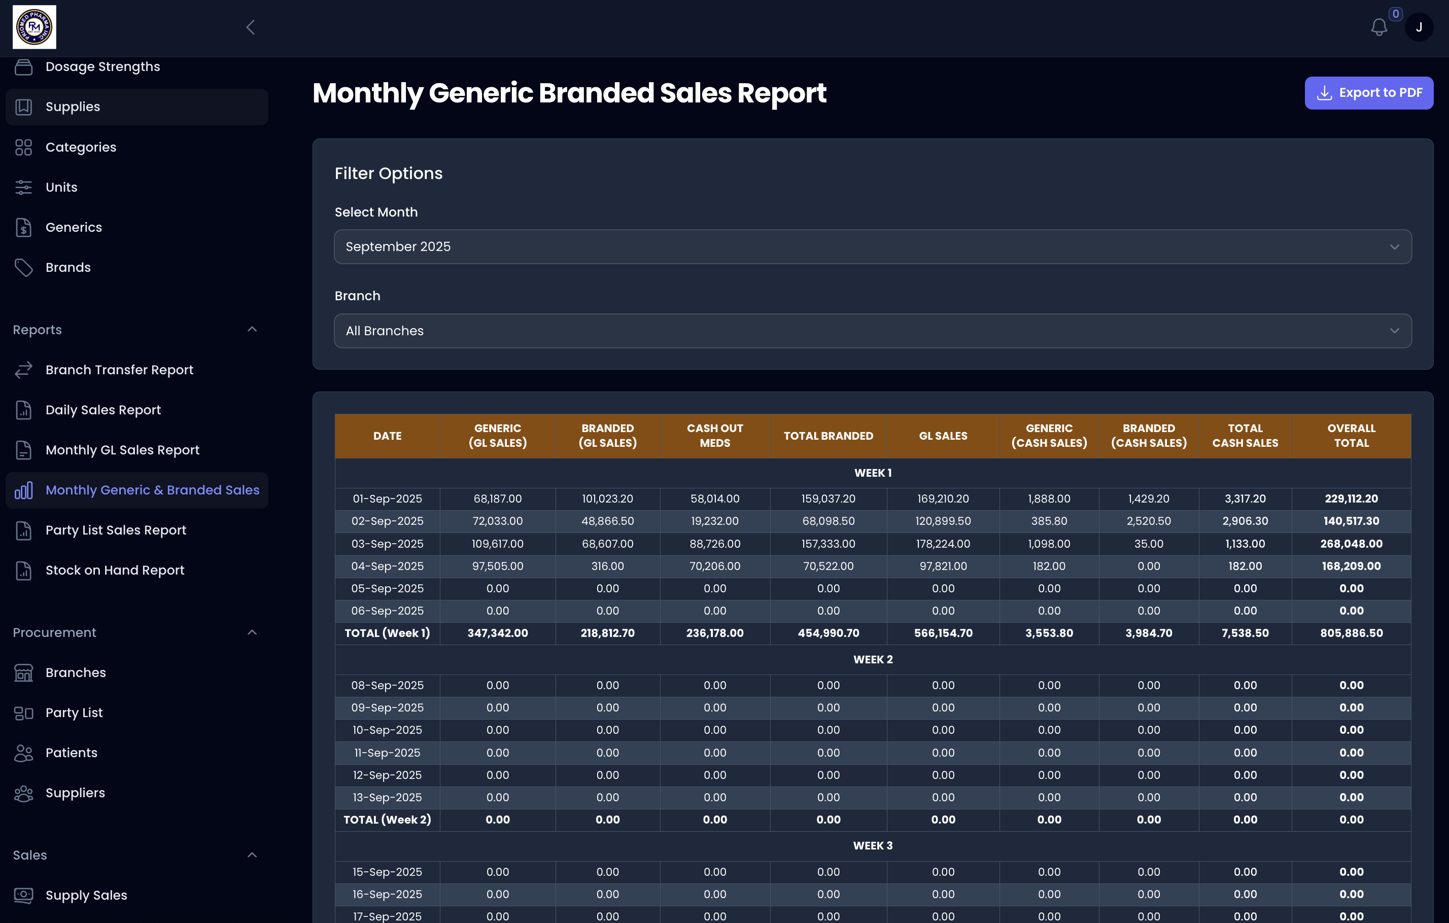The height and width of the screenshot is (923, 1449).
Task: Open Units via its sliders icon
Action: pos(23,187)
